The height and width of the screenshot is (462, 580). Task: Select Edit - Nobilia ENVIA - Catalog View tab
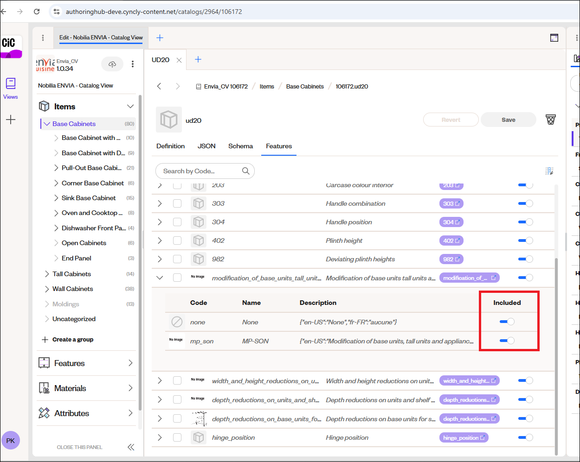101,38
